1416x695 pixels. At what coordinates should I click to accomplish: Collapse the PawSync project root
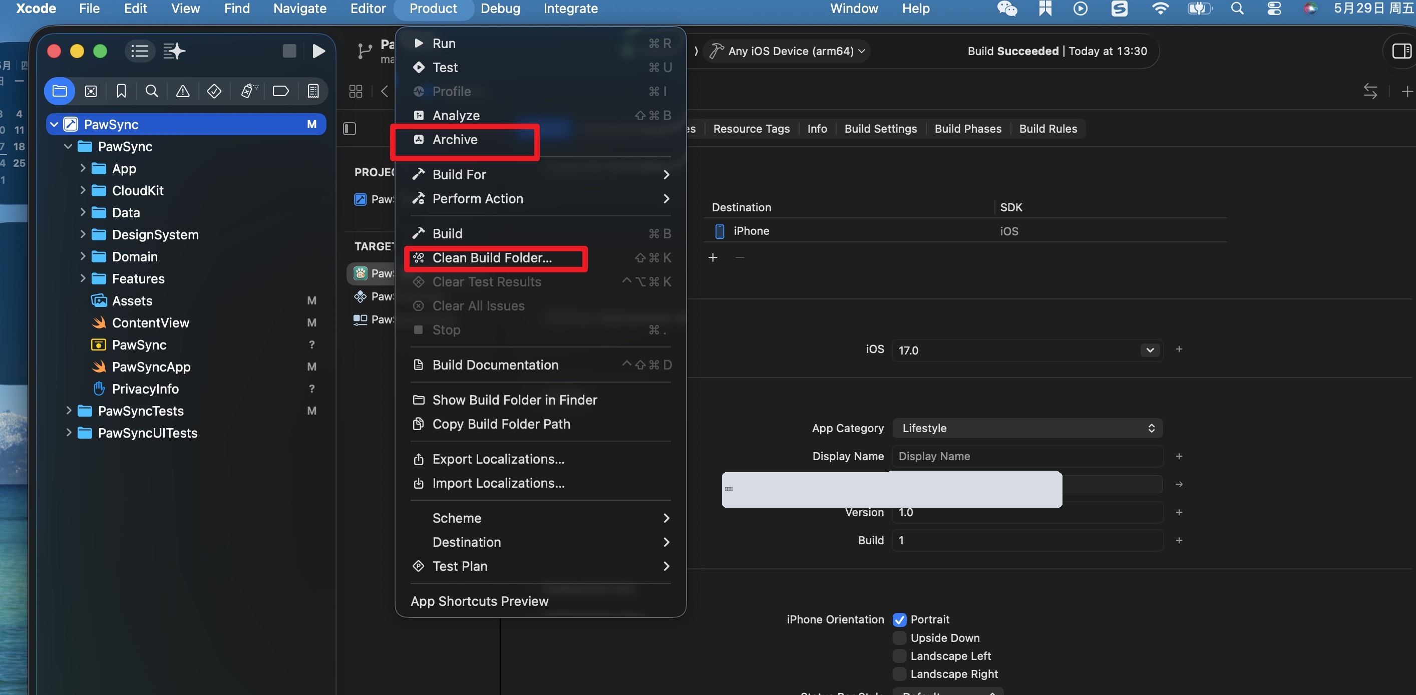pyautogui.click(x=54, y=124)
